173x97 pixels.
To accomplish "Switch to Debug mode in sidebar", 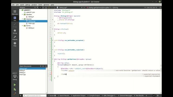I will (15, 32).
